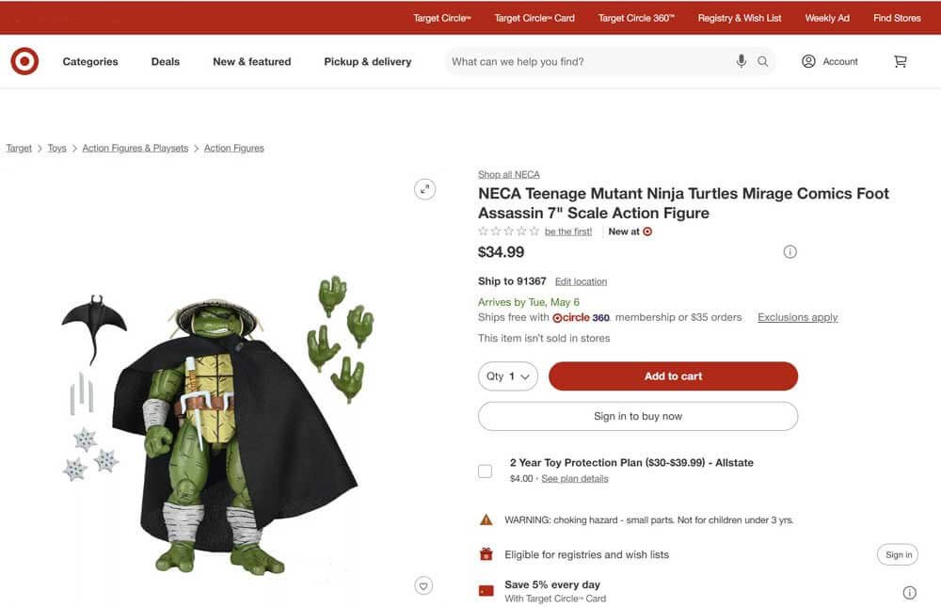Click the Add to cart button
Viewport: 941px width, 607px height.
pyautogui.click(x=673, y=375)
